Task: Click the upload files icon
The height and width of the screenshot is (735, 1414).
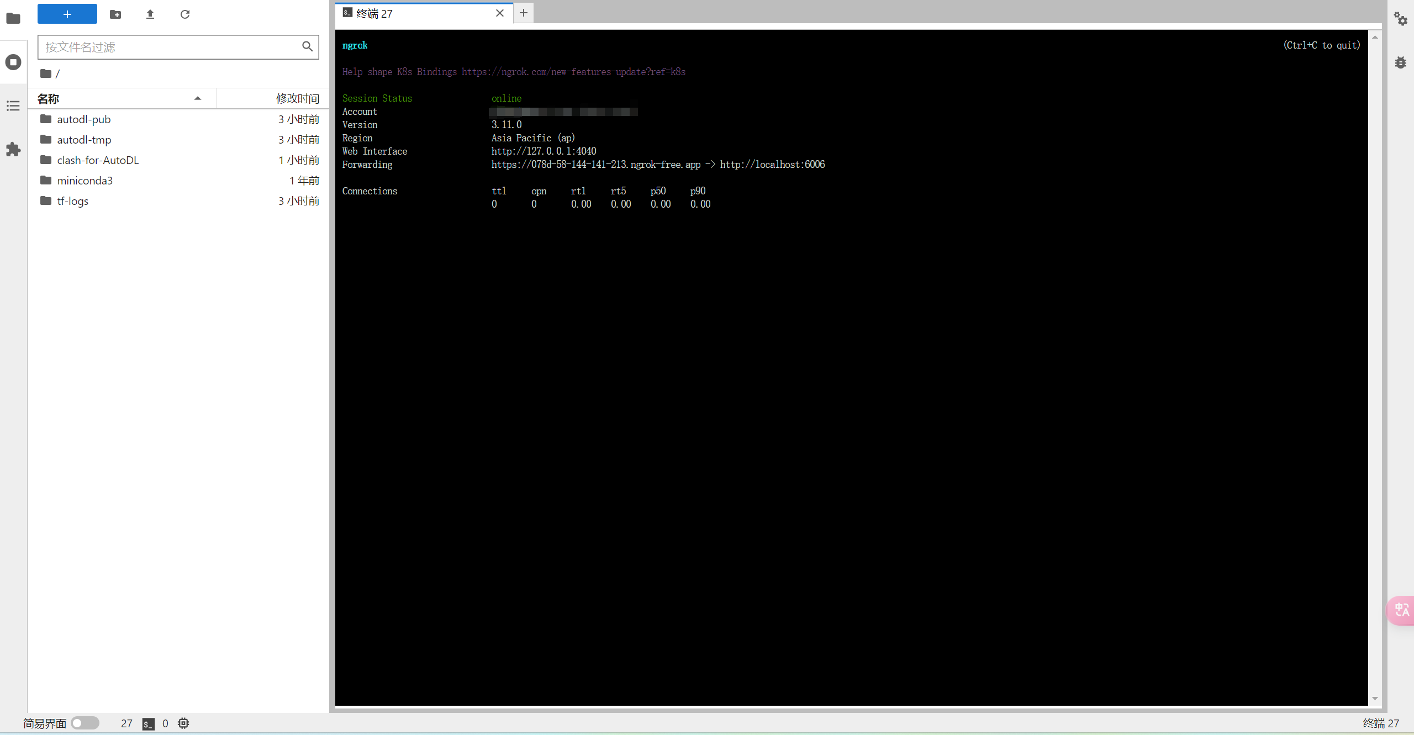Action: click(150, 14)
